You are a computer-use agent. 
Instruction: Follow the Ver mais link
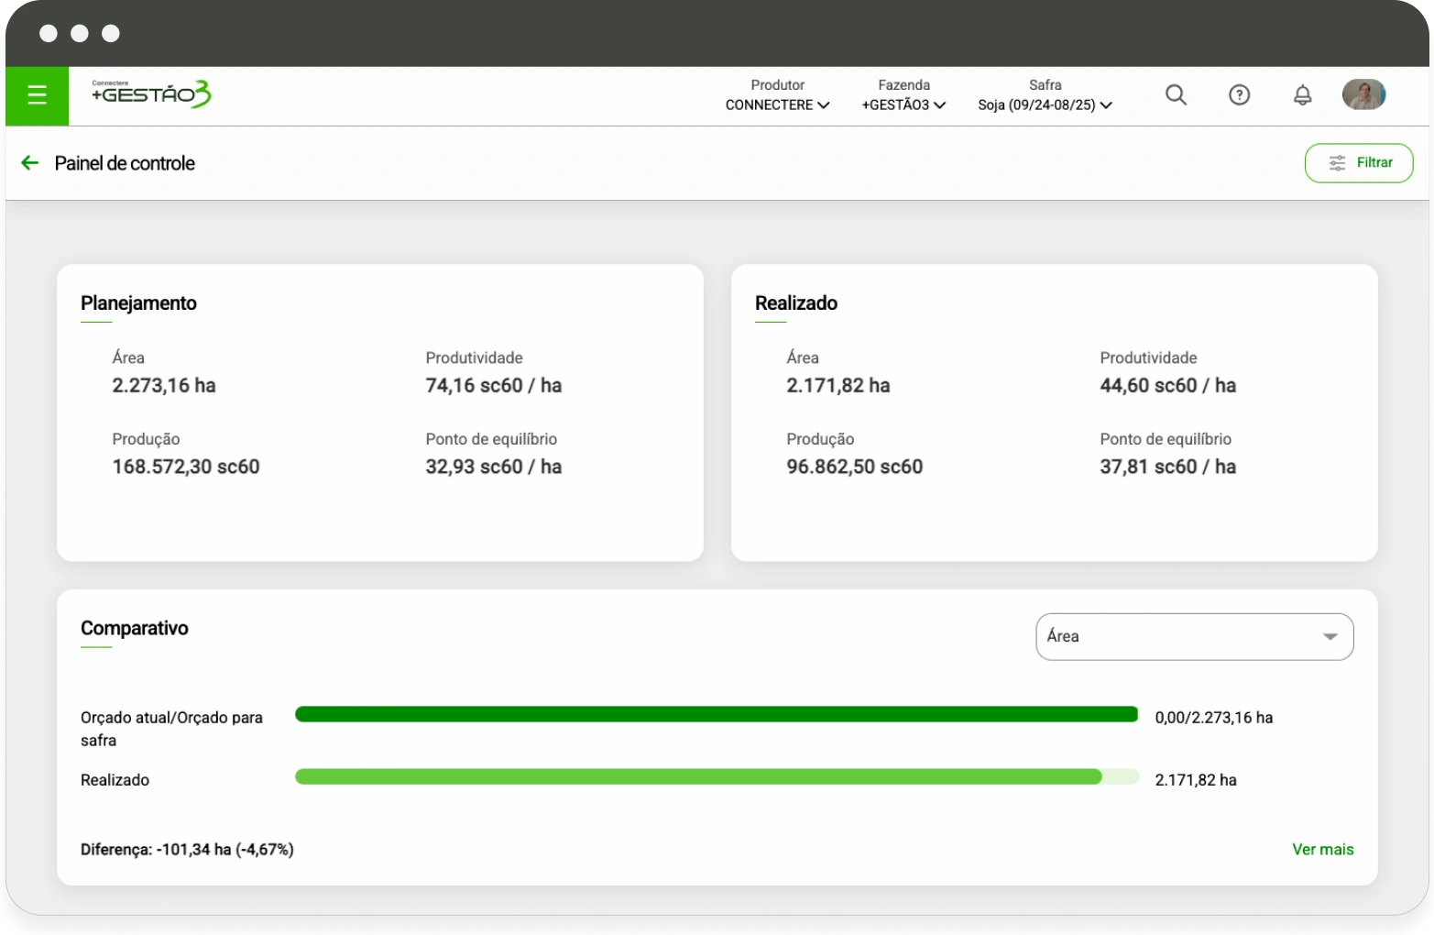pyautogui.click(x=1322, y=850)
